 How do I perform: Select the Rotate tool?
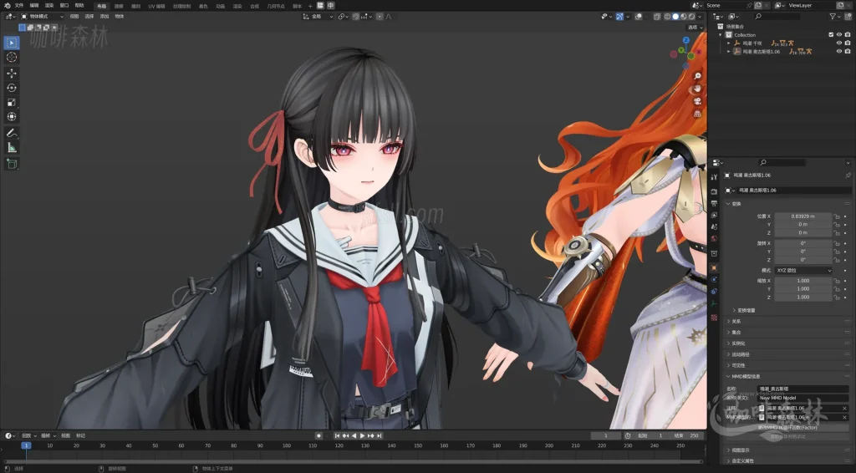point(12,88)
